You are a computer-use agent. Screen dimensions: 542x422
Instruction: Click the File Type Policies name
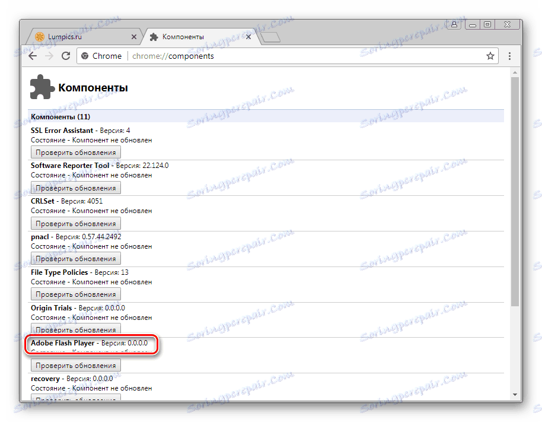pyautogui.click(x=59, y=272)
